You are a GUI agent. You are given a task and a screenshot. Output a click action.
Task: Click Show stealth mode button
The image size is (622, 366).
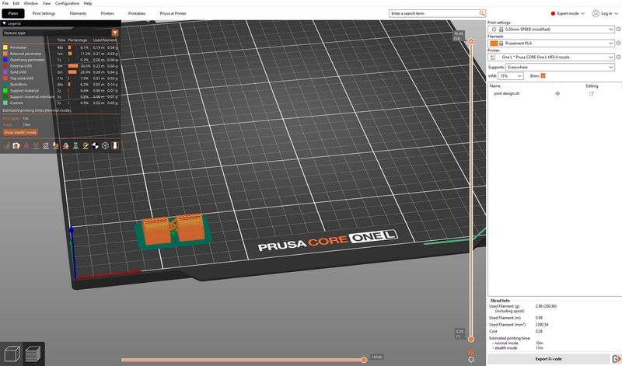pos(20,132)
